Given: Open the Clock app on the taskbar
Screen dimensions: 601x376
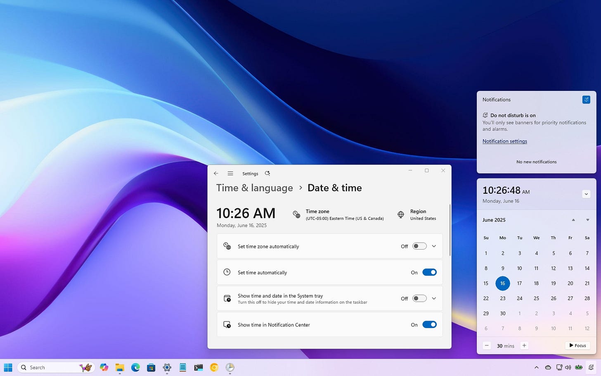Looking at the screenshot, I should (x=230, y=367).
